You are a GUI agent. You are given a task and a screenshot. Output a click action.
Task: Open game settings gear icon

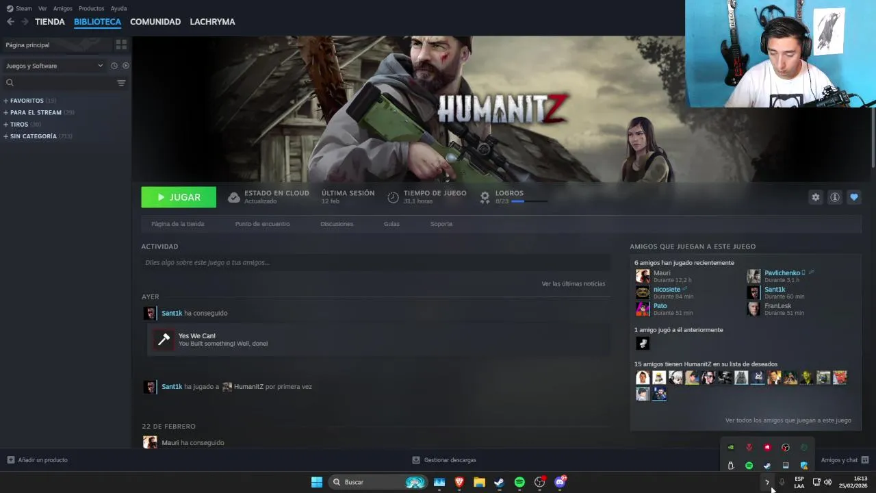pyautogui.click(x=815, y=197)
